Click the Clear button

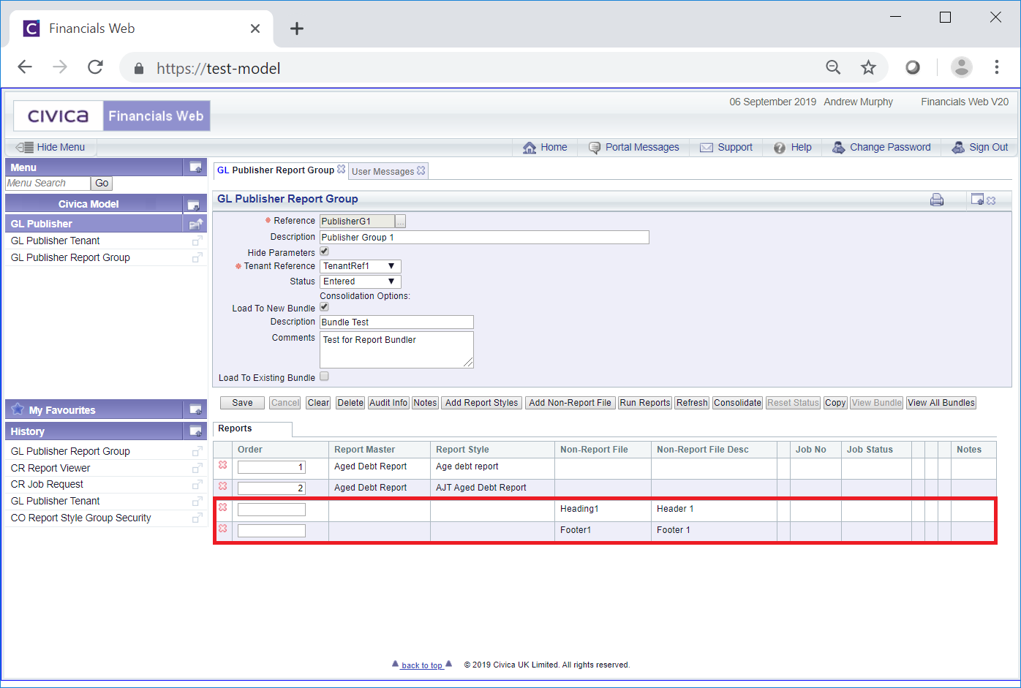318,403
